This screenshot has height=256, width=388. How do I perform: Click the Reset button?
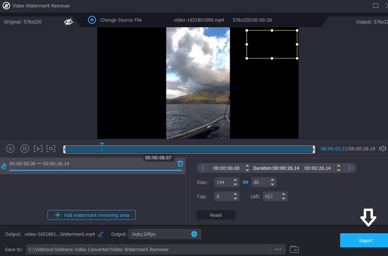click(216, 215)
